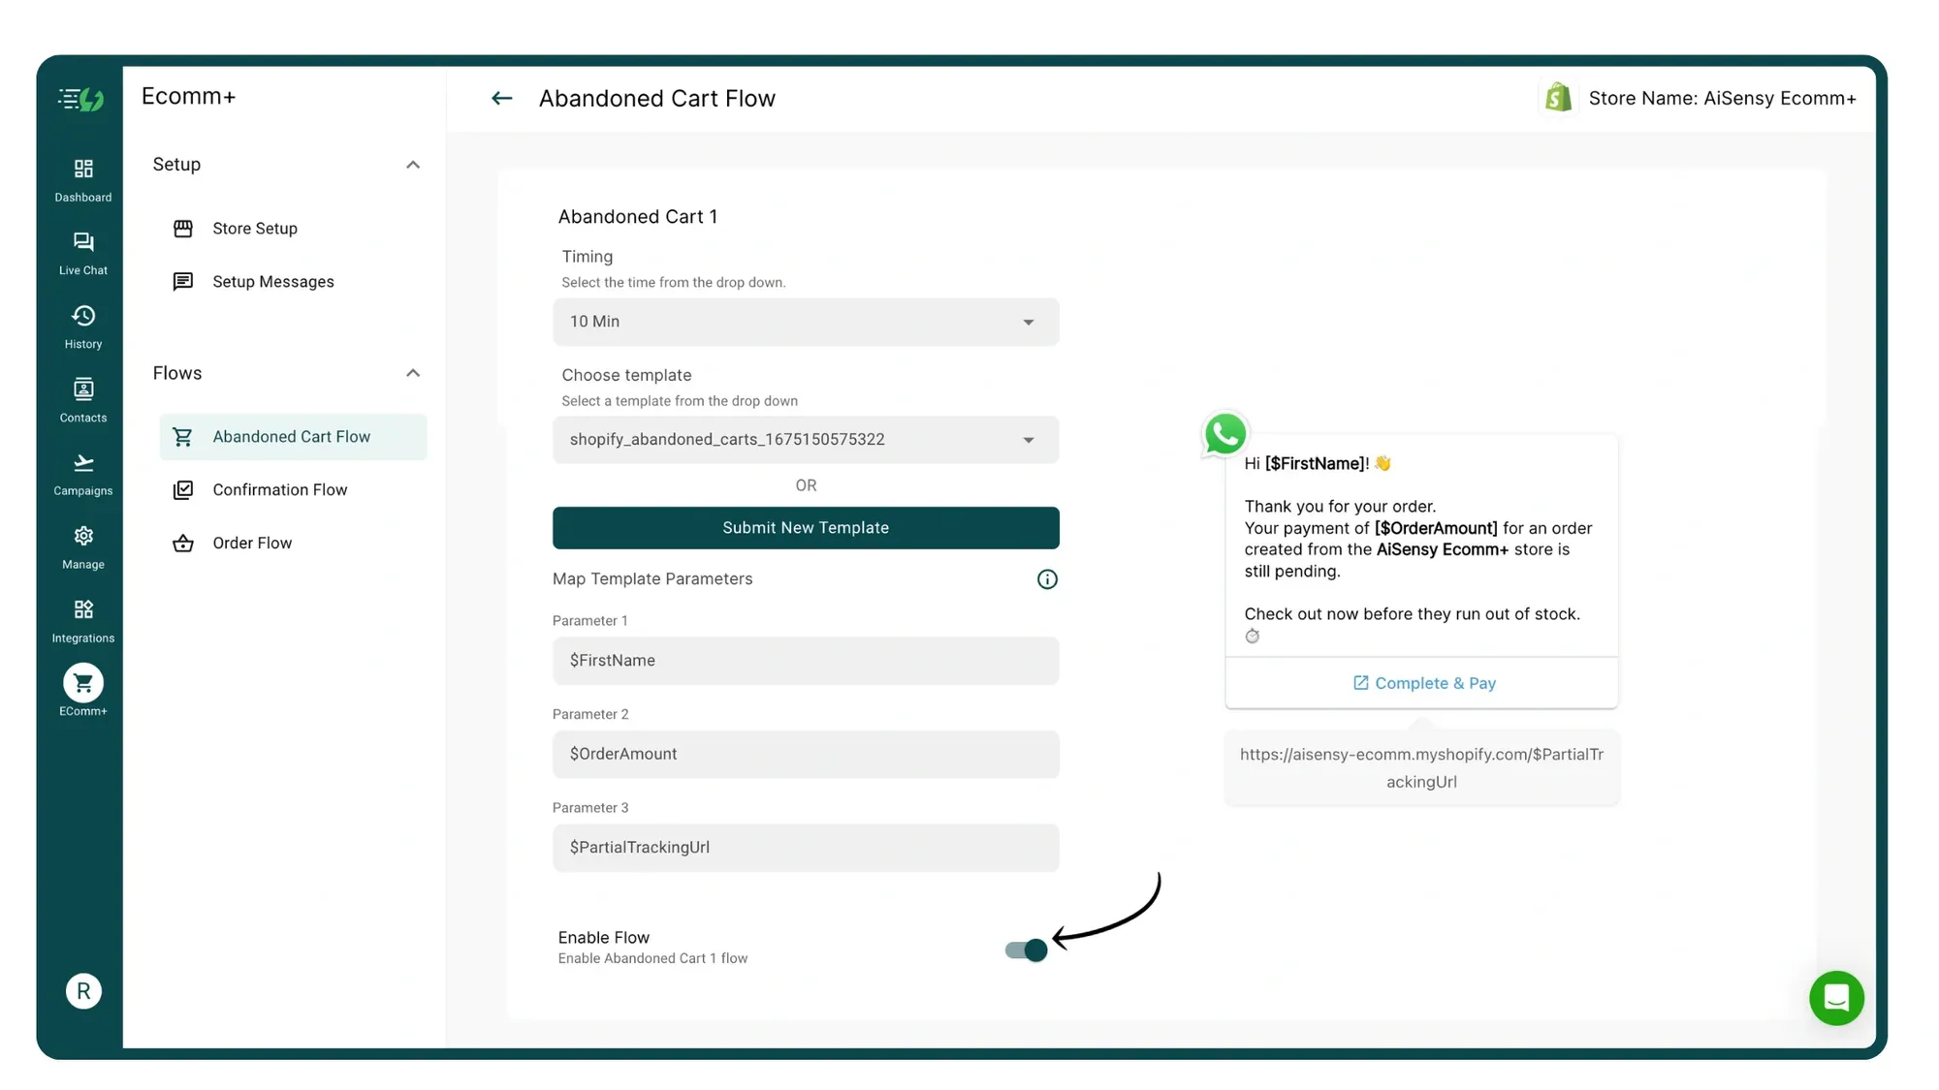1939x1090 pixels.
Task: Click the back arrow beside Abandoned Cart Flow
Action: click(501, 98)
